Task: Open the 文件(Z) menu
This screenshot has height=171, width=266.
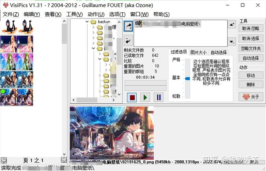Action: pos(11,14)
